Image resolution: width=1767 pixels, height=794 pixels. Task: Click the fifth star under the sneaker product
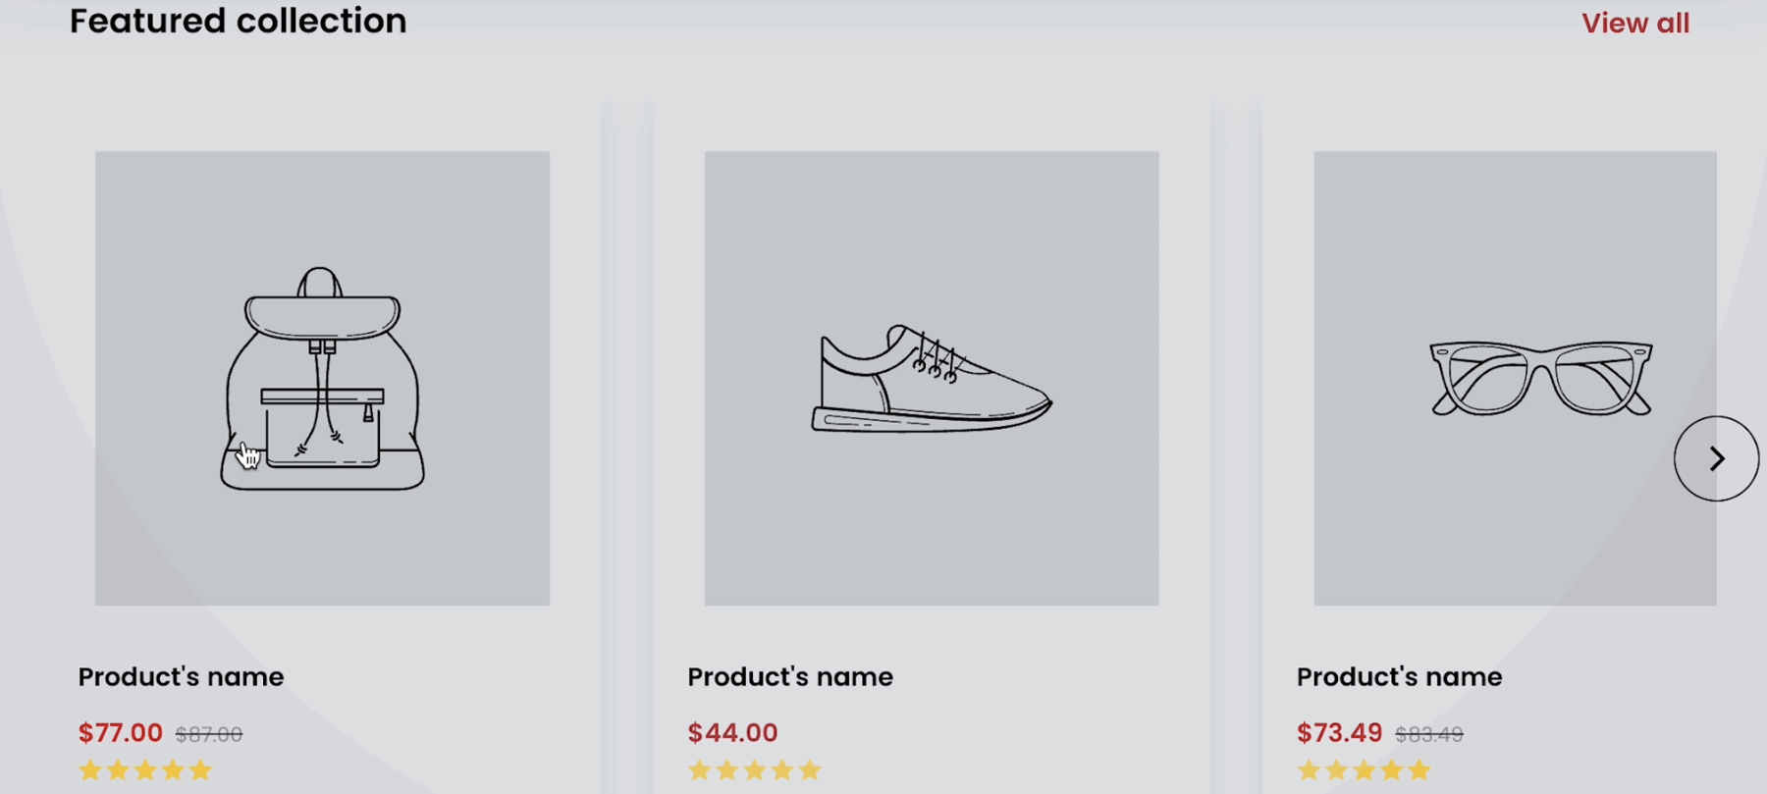click(x=808, y=770)
